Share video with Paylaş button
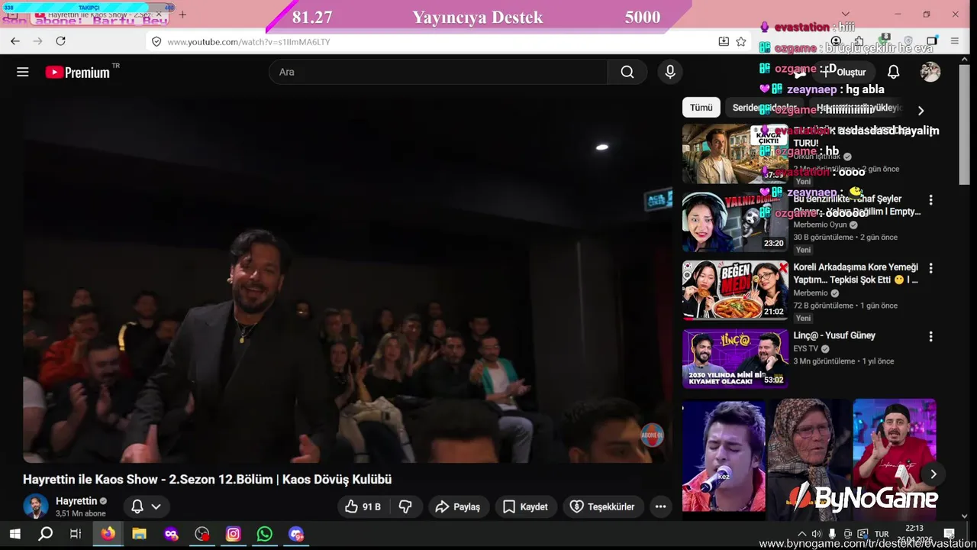This screenshot has width=977, height=550. pyautogui.click(x=458, y=506)
